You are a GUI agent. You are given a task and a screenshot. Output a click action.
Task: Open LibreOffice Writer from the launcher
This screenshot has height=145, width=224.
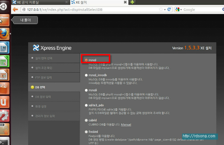click(x=4, y=48)
